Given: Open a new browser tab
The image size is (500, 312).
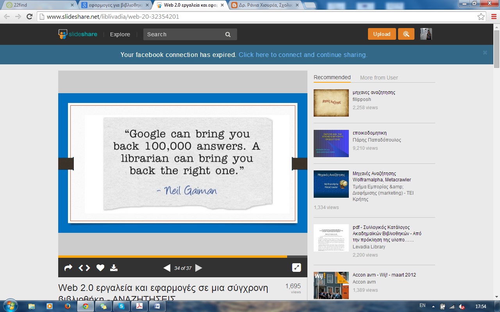Looking at the screenshot, I should click(x=310, y=5).
